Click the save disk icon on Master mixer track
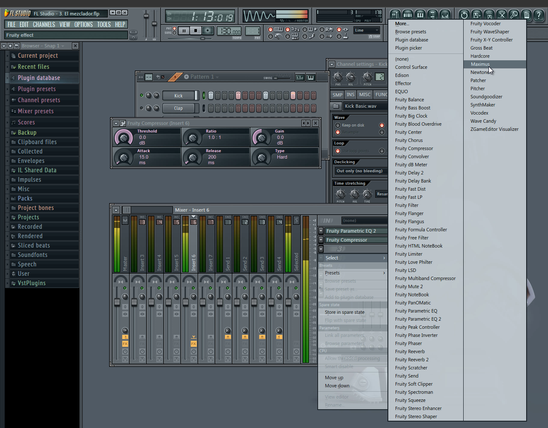The image size is (548, 428). [x=125, y=359]
